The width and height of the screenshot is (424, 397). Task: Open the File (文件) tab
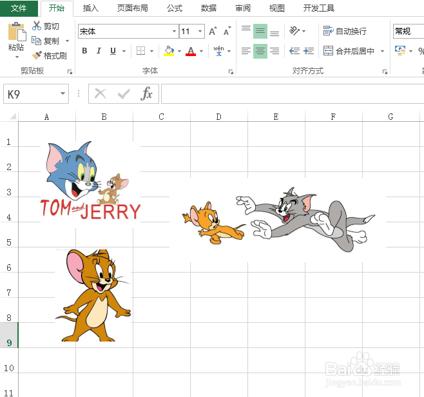coord(19,8)
